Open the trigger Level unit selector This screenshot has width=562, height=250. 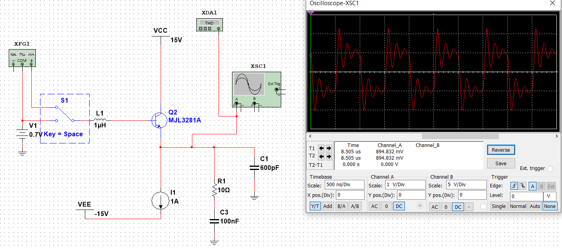pos(550,196)
